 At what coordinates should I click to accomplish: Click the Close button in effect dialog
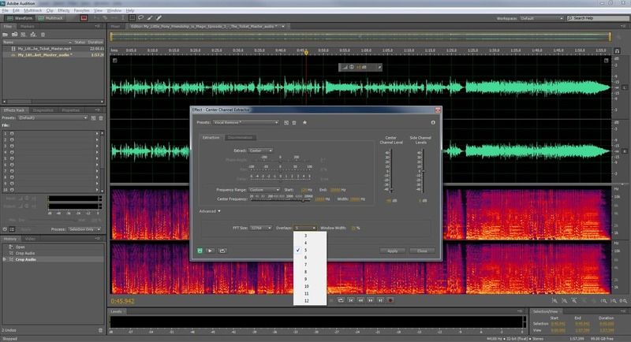[422, 251]
